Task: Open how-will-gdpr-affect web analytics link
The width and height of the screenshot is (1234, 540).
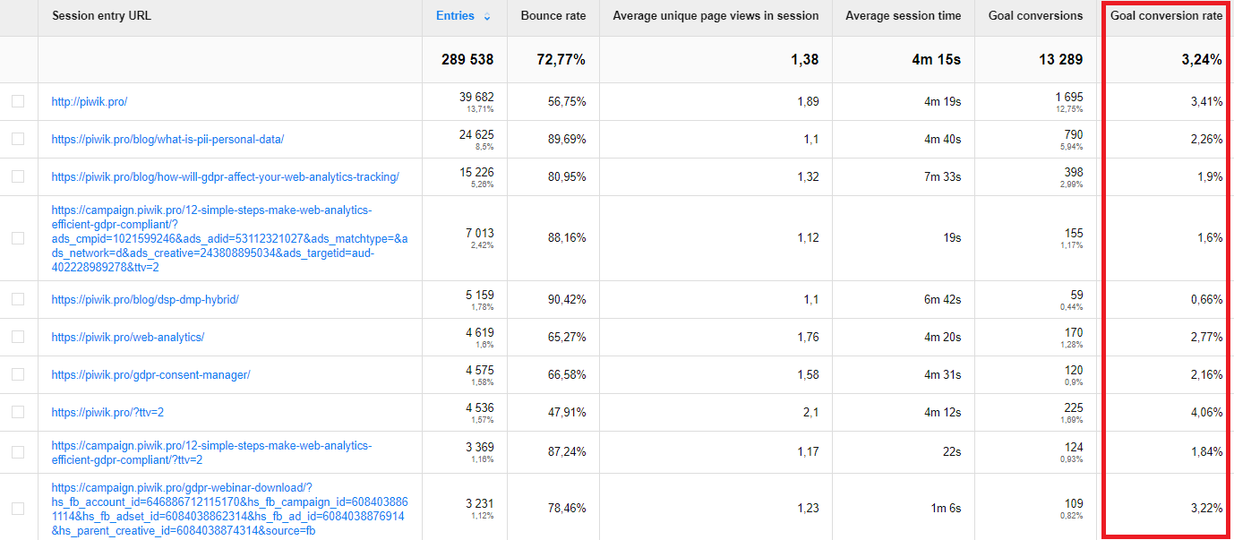Action: [x=225, y=177]
